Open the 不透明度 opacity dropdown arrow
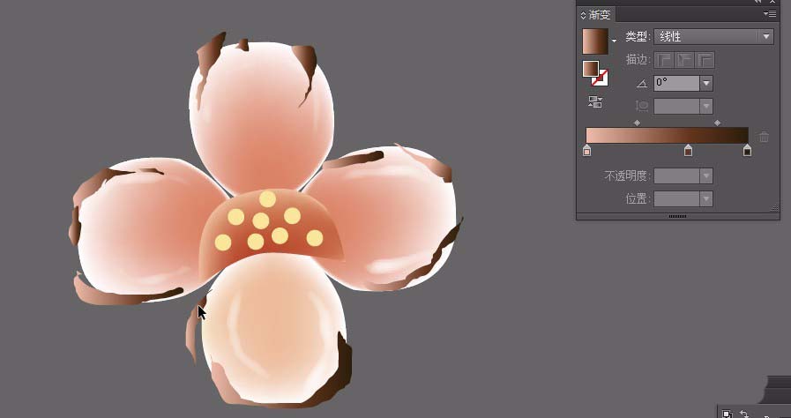Viewport: 791px width, 418px height. point(706,176)
